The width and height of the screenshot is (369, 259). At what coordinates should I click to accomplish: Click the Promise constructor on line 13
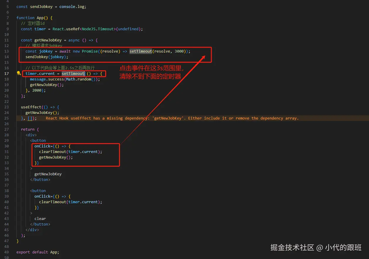[90, 51]
